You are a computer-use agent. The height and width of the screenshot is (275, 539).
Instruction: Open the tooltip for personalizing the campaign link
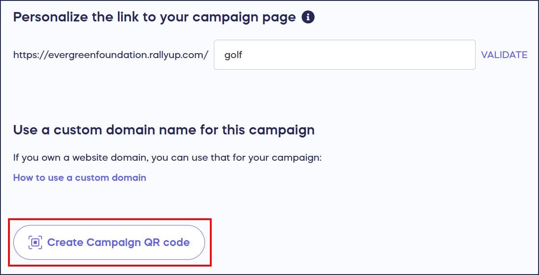[308, 17]
